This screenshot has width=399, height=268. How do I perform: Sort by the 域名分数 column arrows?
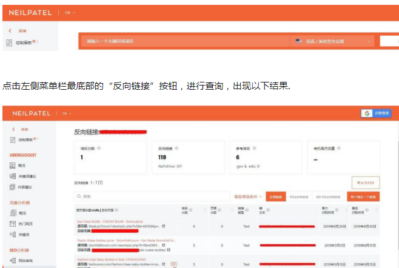click(205, 210)
